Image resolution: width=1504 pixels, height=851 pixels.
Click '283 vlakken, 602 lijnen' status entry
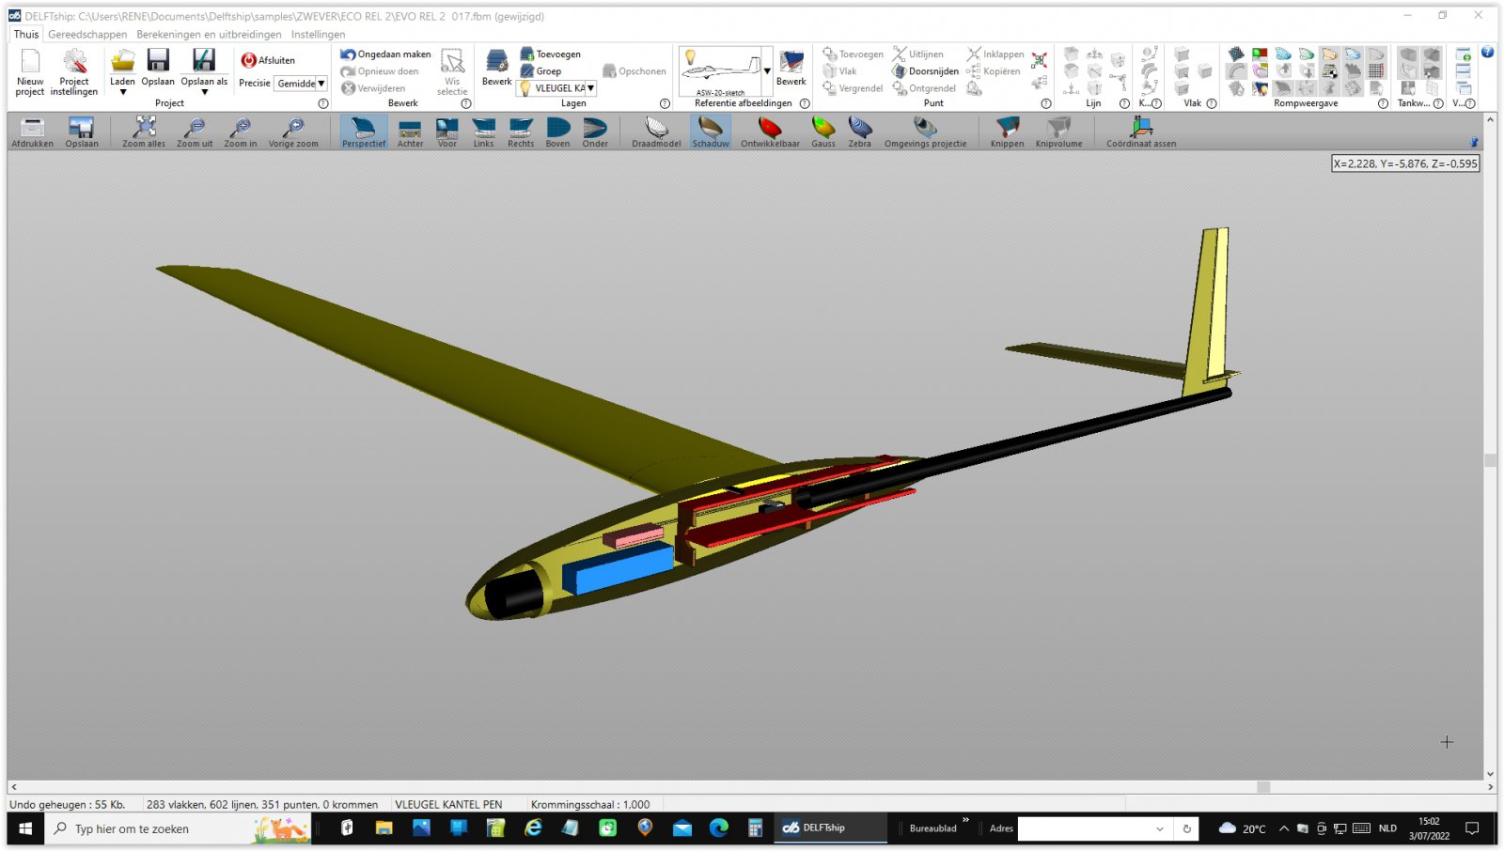click(262, 805)
